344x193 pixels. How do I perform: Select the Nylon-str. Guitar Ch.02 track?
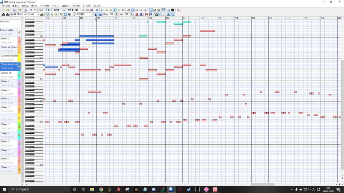click(x=9, y=49)
